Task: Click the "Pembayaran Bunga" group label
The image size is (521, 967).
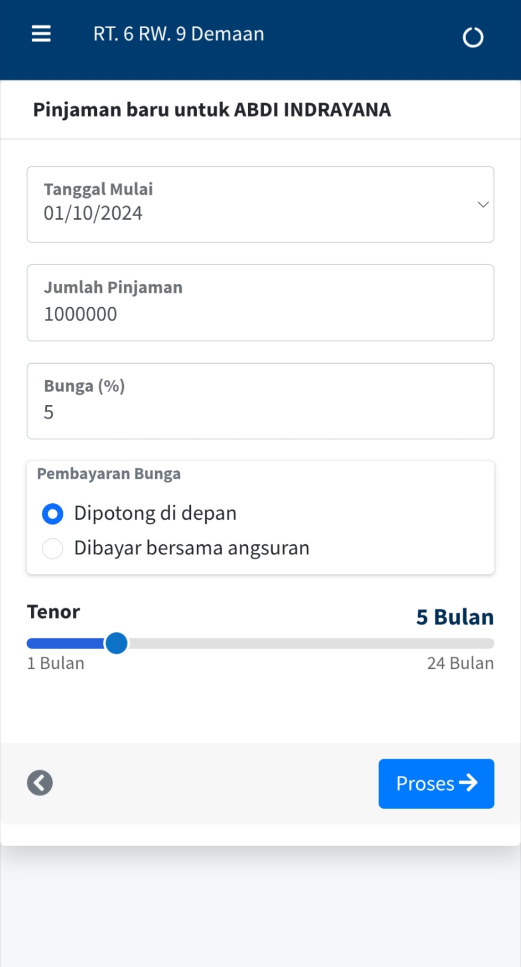Action: click(x=109, y=474)
